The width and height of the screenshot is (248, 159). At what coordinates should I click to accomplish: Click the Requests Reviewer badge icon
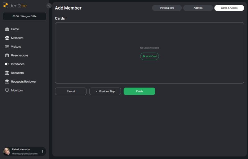[x=7, y=81]
